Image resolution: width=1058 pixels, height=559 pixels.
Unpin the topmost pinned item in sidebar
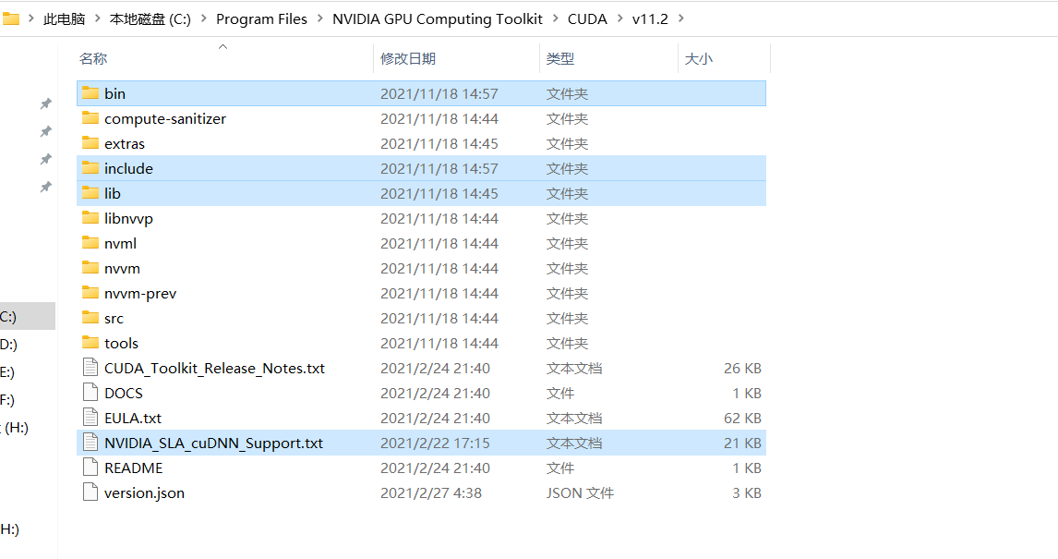pos(45,103)
